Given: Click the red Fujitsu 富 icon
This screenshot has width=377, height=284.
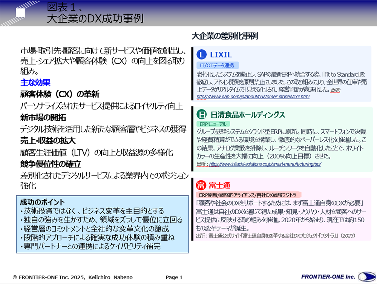Looking at the screenshot, I should click(201, 185).
